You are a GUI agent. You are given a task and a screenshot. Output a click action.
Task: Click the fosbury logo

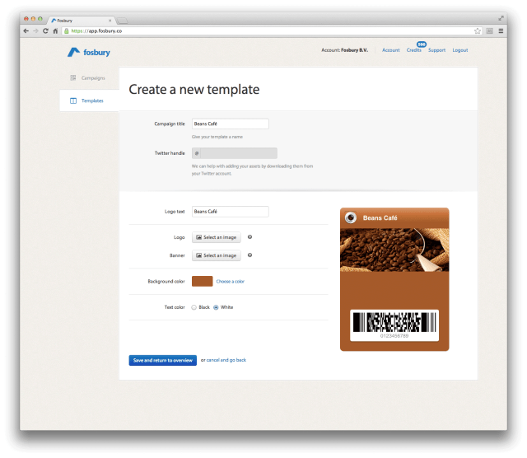pos(89,53)
